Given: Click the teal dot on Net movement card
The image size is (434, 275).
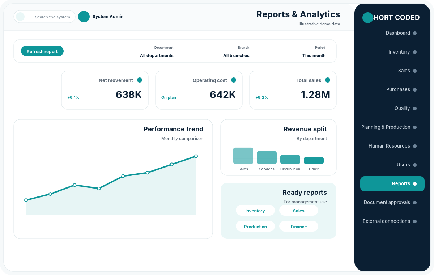Looking at the screenshot, I should point(140,80).
